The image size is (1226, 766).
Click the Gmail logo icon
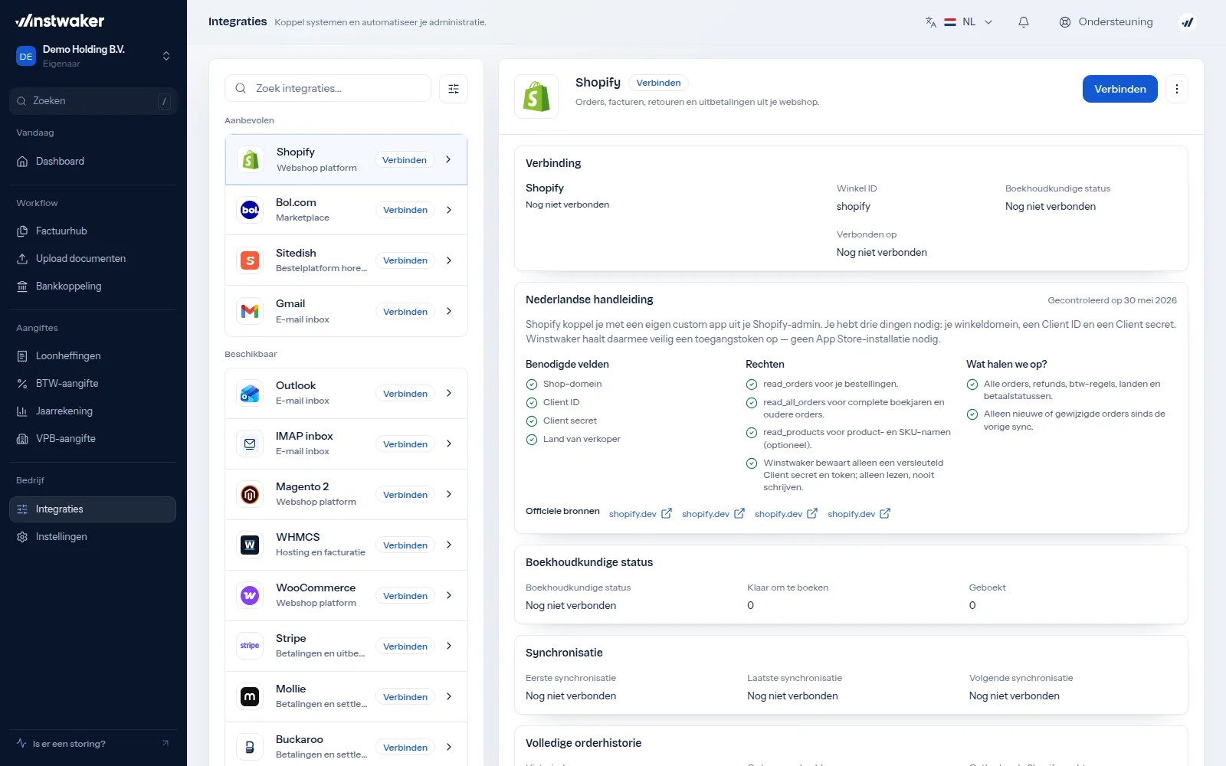click(x=250, y=311)
